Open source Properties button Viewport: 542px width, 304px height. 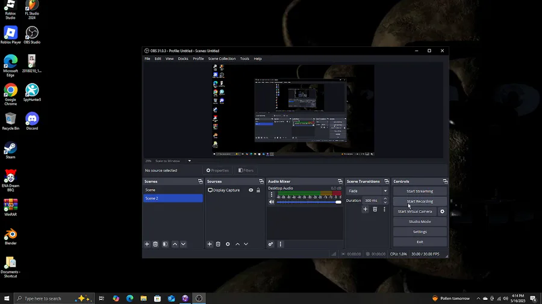click(217, 170)
